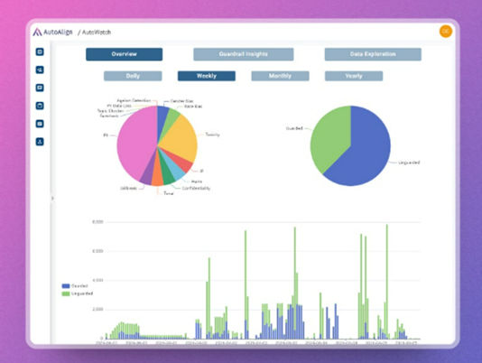Click the Gender Bias pie label
Viewport: 482px width, 363px height.
pyautogui.click(x=181, y=101)
